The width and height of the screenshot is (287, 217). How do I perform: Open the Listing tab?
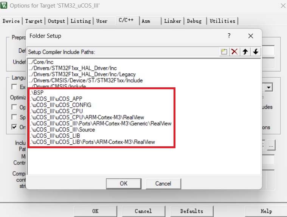click(81, 21)
